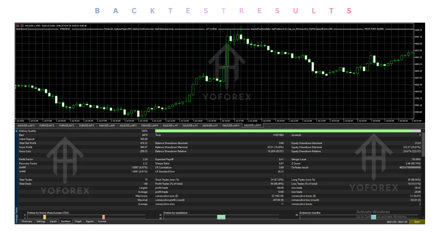This screenshot has height=245, width=436.
Task: Select the Backtest tab
Action: [x=66, y=222]
